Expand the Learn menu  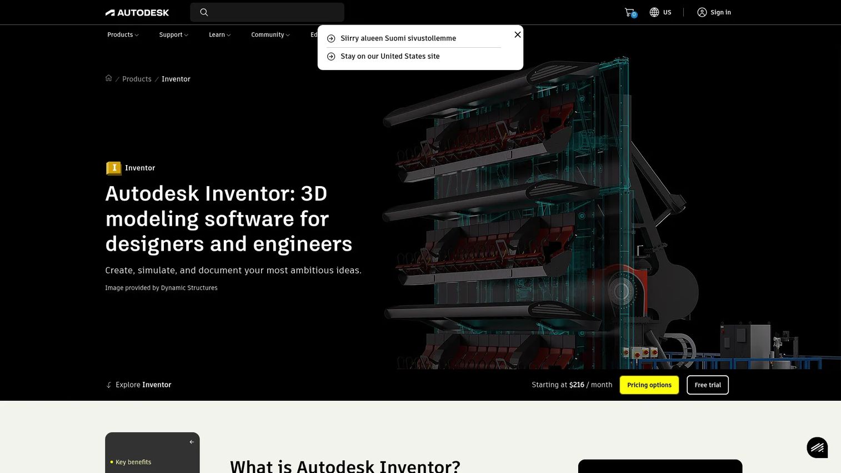[x=219, y=34]
